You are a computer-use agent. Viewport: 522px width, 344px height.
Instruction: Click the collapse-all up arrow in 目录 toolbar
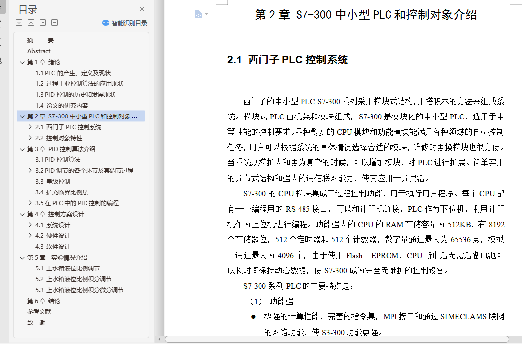(31, 23)
